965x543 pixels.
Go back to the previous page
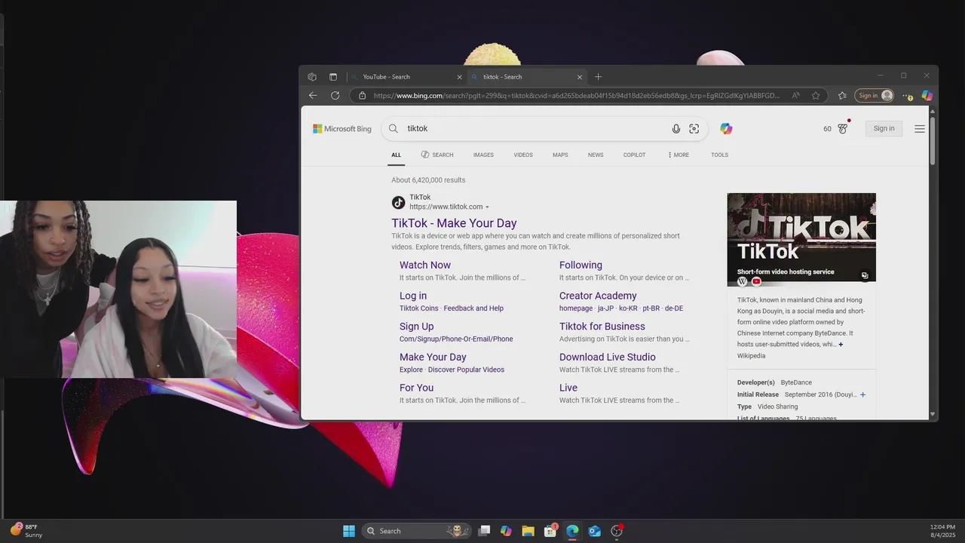313,96
